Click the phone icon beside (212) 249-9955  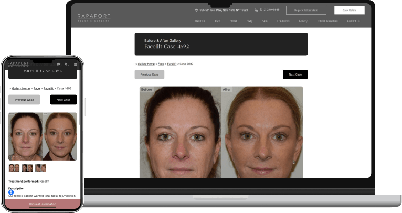(x=256, y=10)
